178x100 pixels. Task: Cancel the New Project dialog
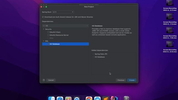[51, 80]
